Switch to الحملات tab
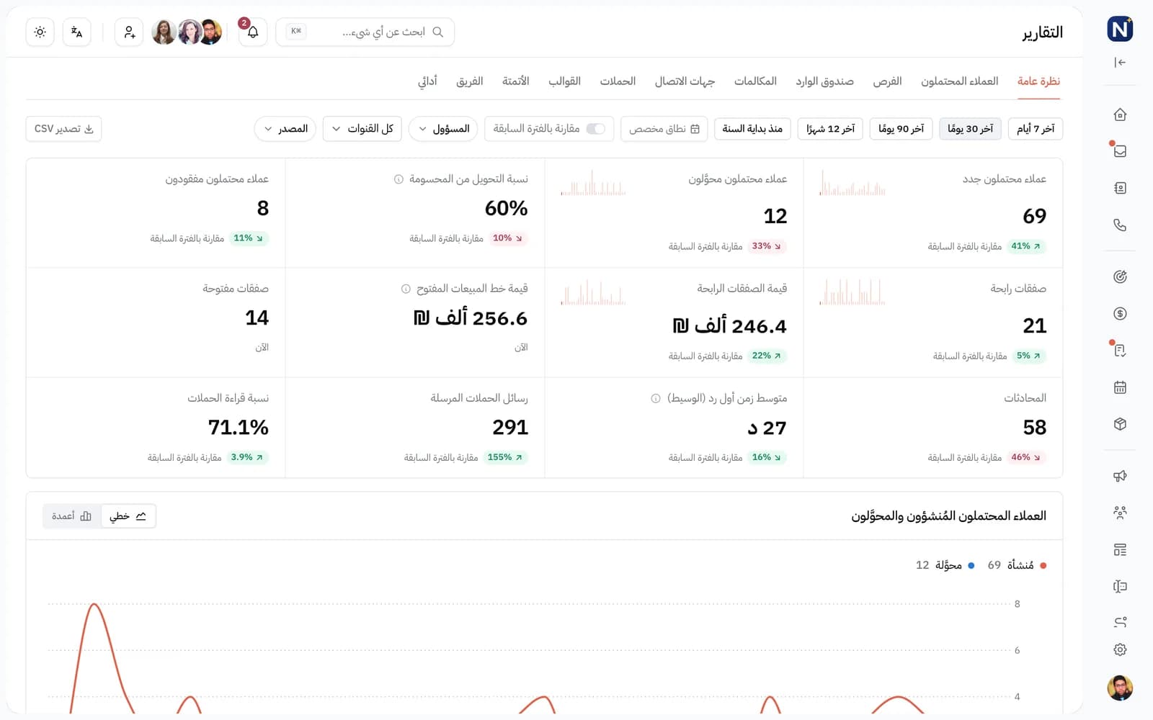Image resolution: width=1153 pixels, height=720 pixels. tap(618, 81)
